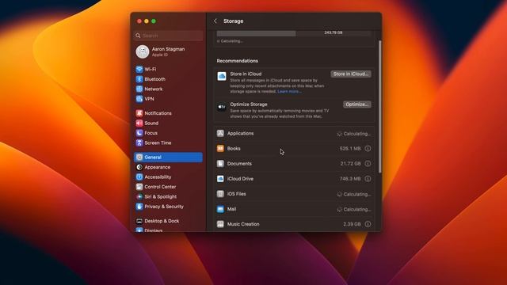
Task: Click the Books row label
Action: (x=234, y=149)
